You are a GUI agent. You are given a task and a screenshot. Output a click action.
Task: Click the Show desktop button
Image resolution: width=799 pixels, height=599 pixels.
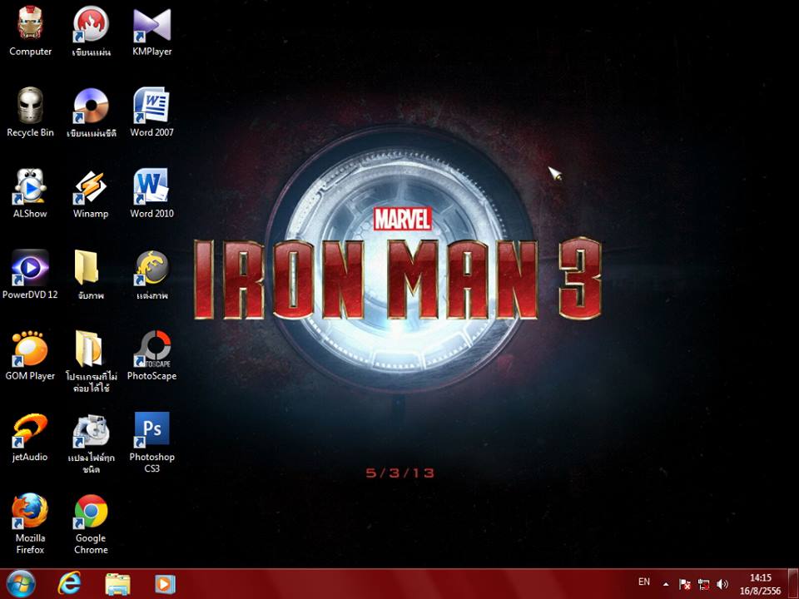pos(793,584)
